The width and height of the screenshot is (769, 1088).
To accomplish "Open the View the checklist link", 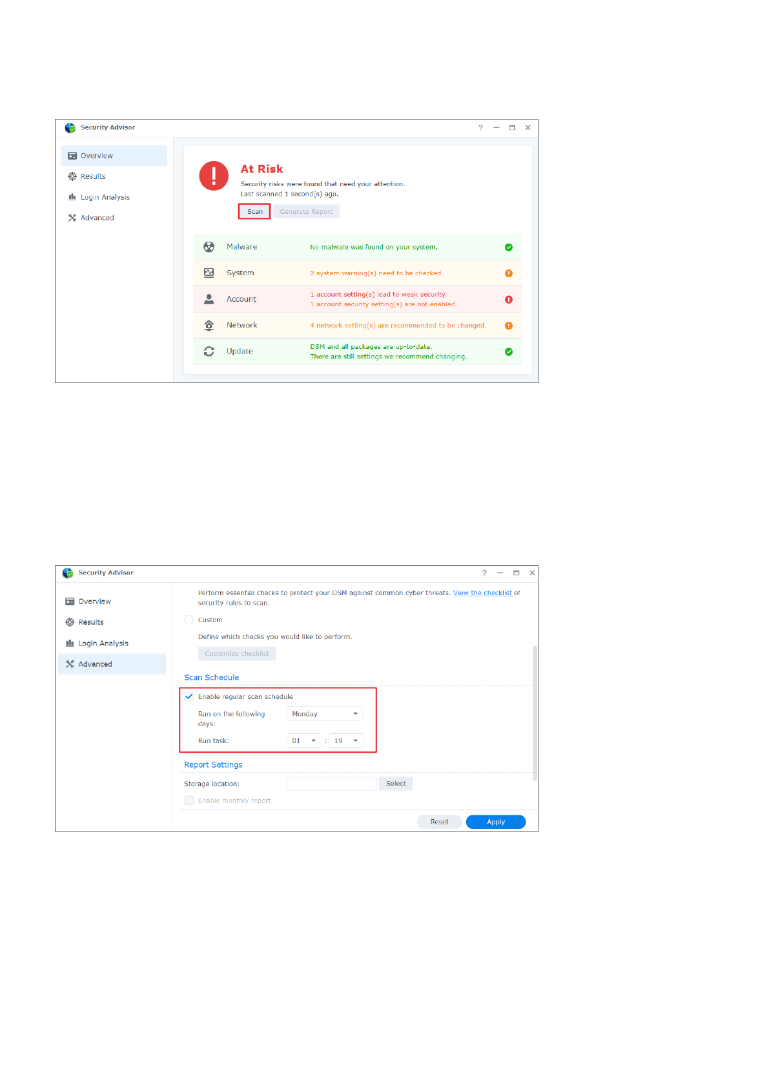I will pyautogui.click(x=482, y=592).
